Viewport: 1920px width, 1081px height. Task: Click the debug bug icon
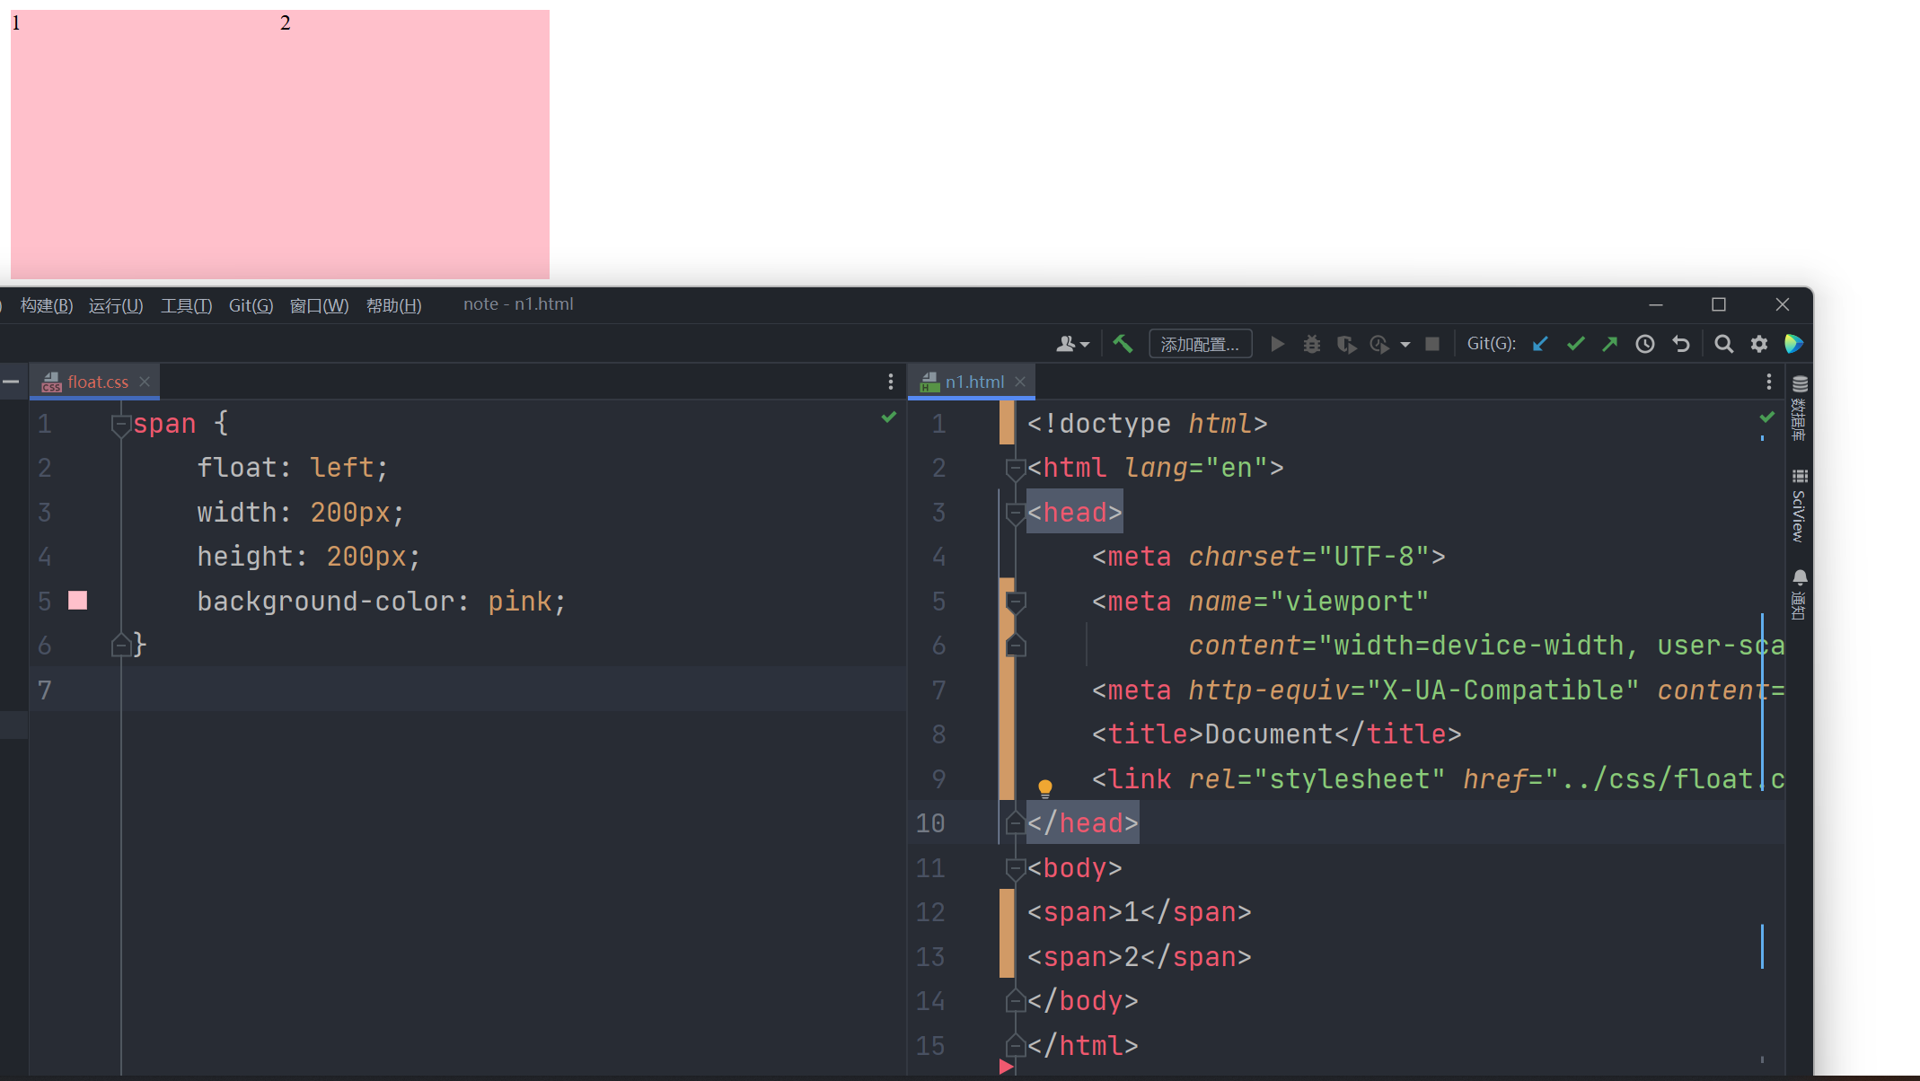1312,344
